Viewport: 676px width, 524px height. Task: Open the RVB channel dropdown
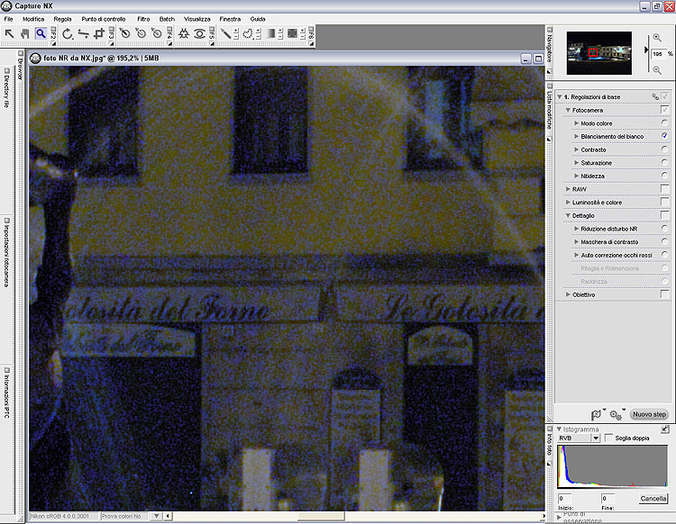pos(596,438)
